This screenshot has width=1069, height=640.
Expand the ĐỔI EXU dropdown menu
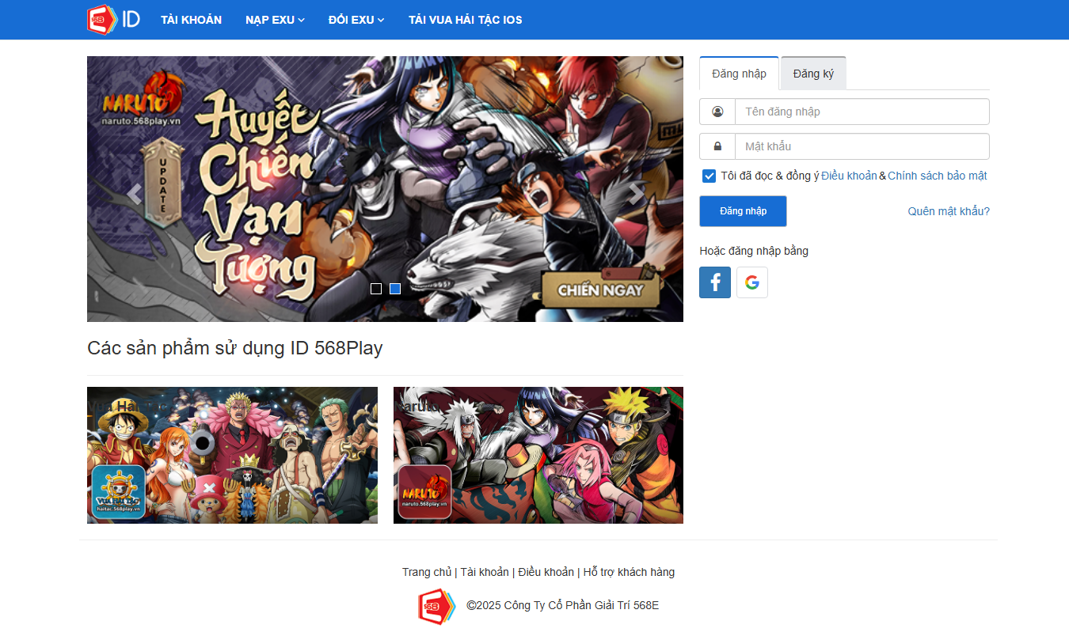point(356,20)
